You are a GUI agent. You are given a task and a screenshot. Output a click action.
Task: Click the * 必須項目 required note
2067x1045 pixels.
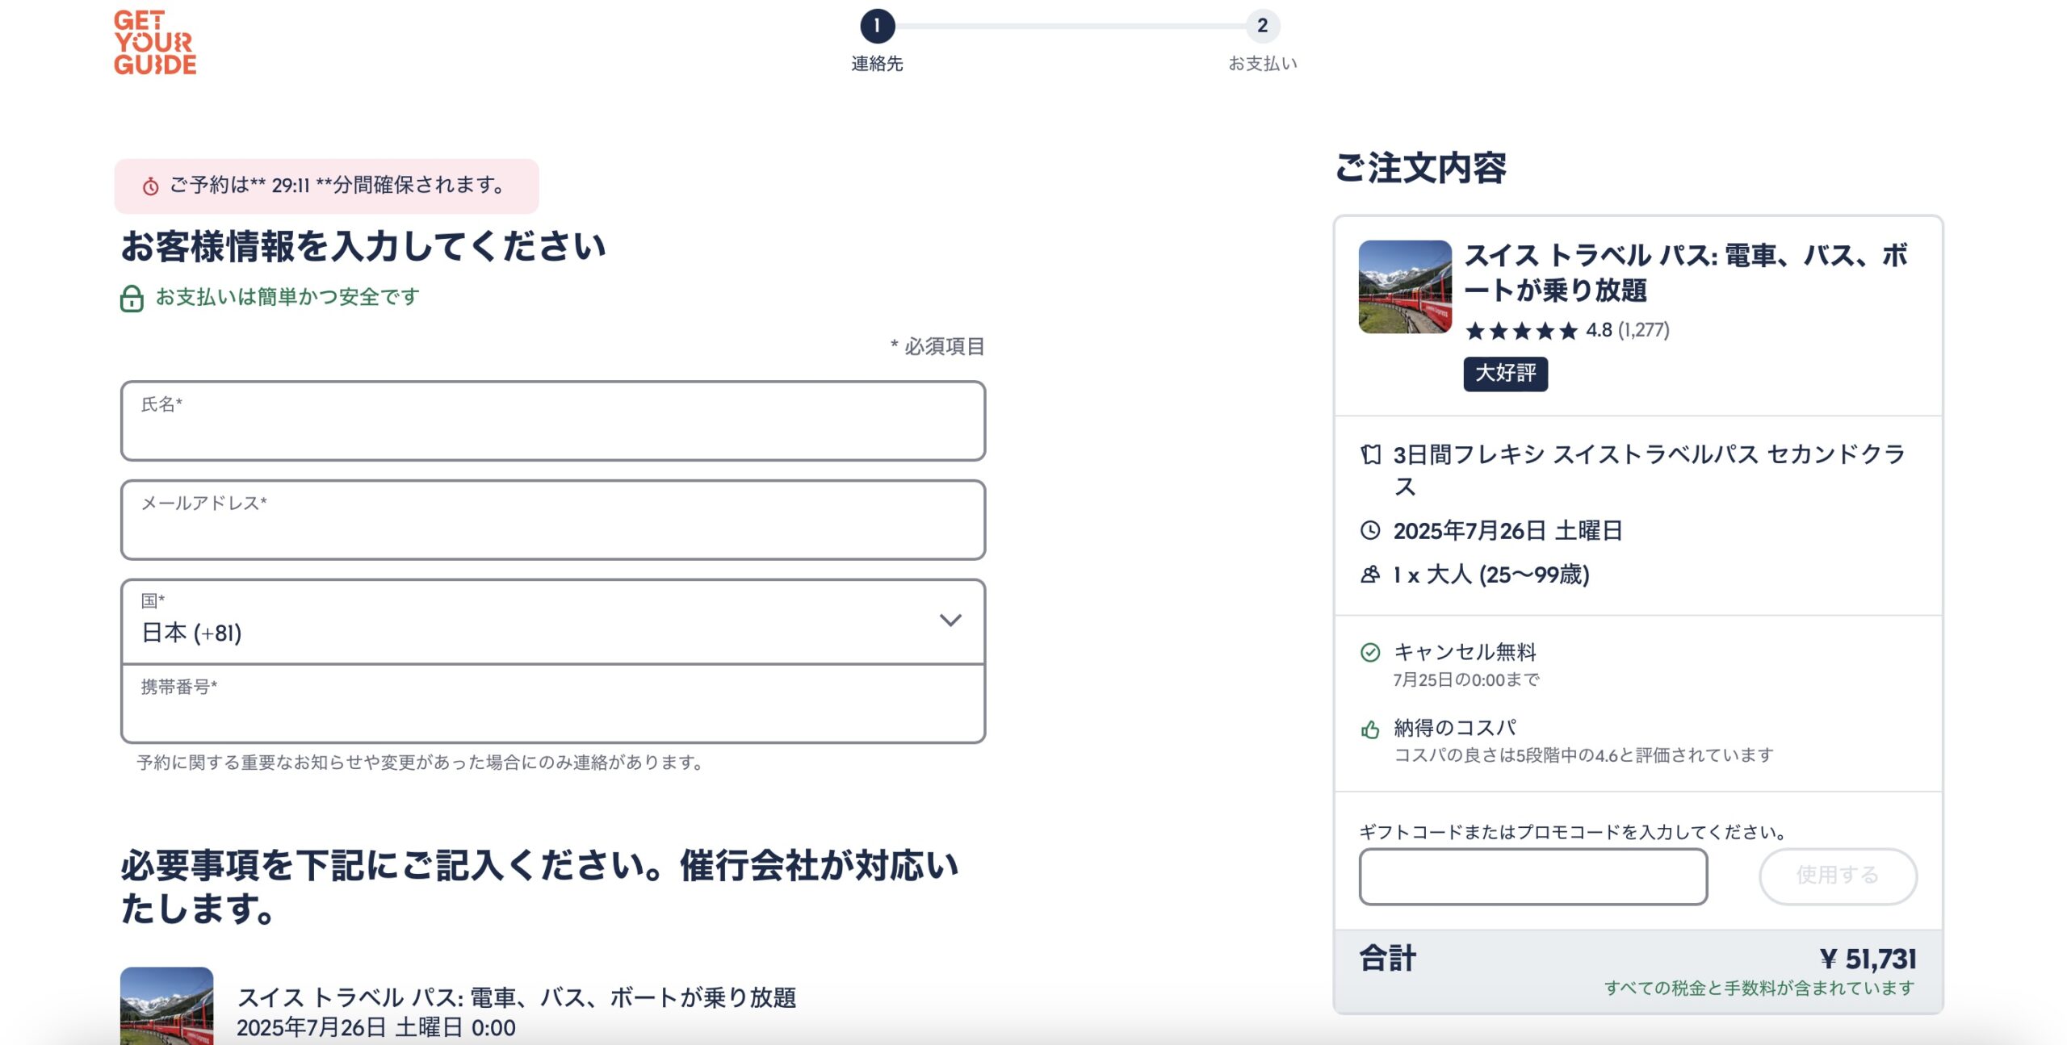937,347
